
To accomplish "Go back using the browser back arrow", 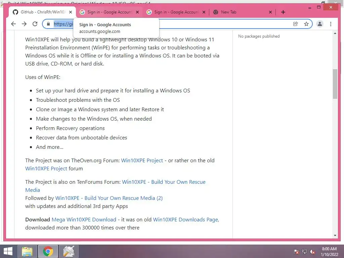I will tap(13, 24).
